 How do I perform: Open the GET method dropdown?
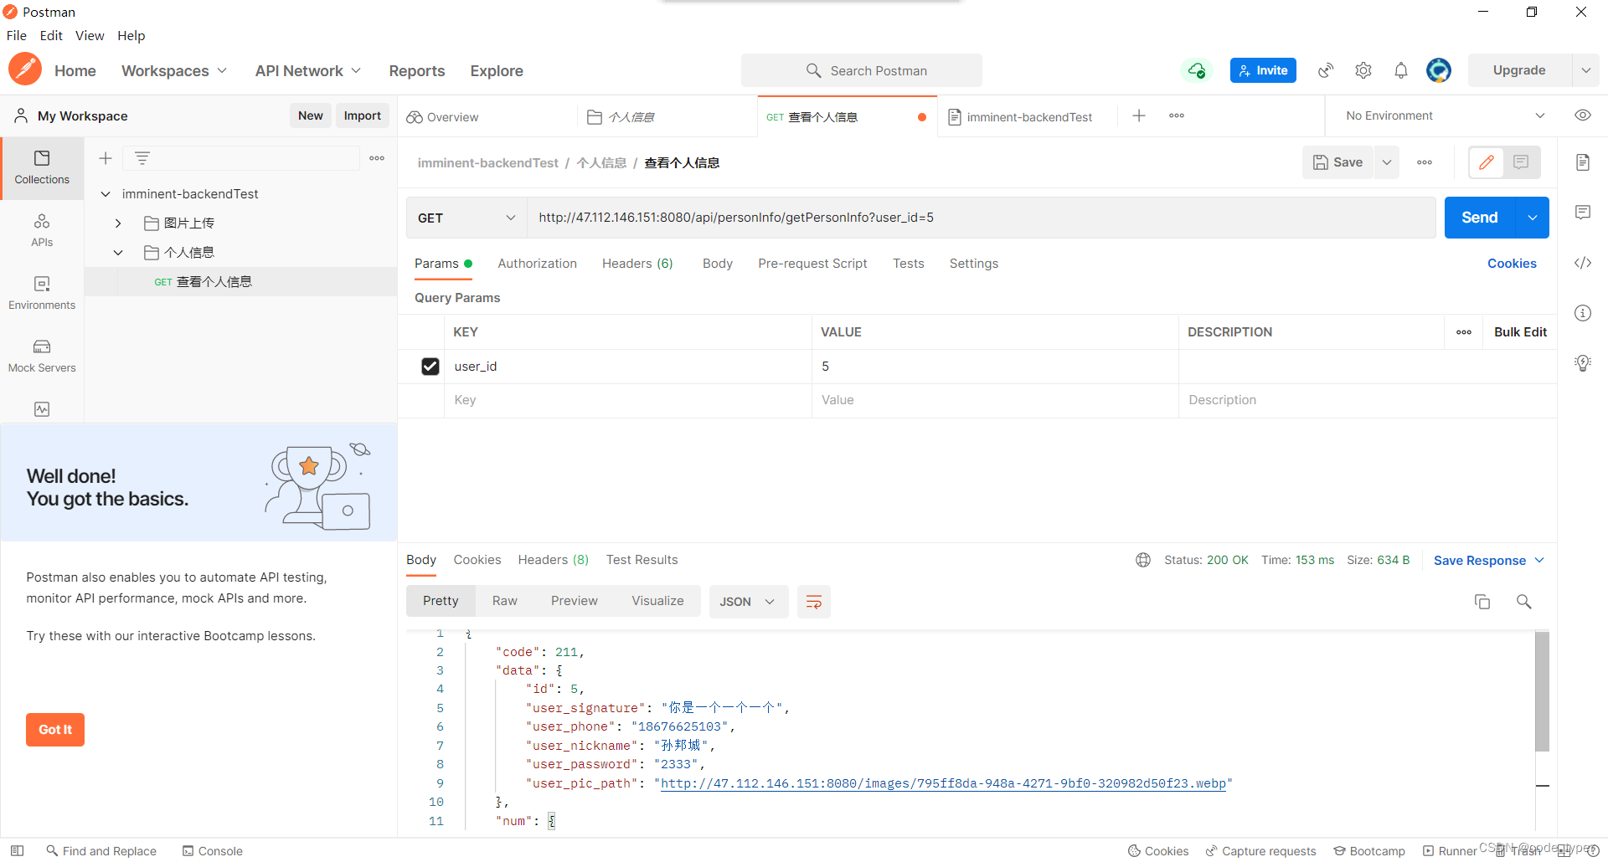466,218
